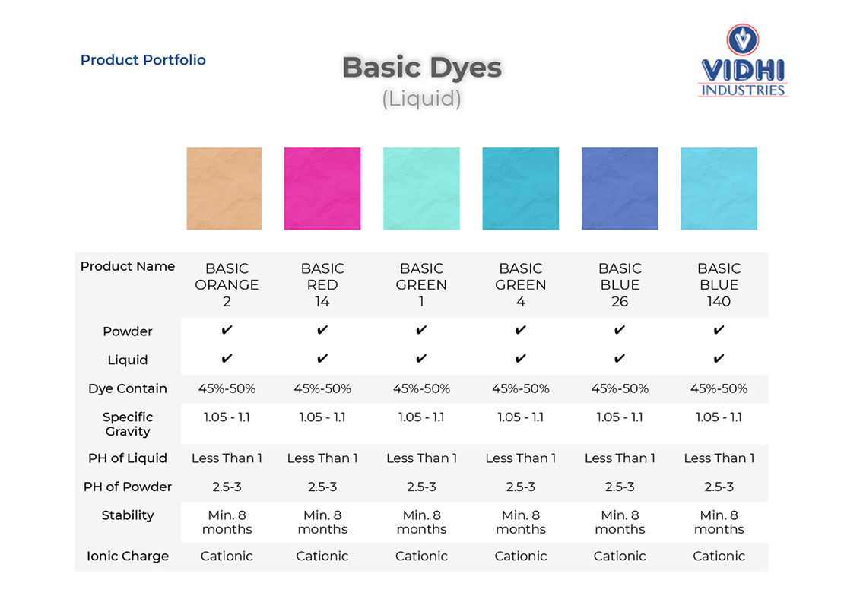Click the Powder checkmark for Basic Orange 2
The height and width of the screenshot is (593, 844).
pos(227,330)
